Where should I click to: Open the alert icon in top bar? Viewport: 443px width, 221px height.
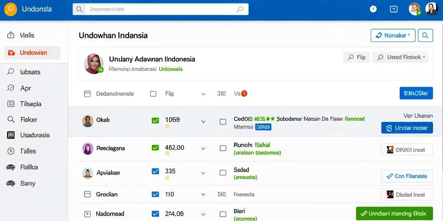373,9
